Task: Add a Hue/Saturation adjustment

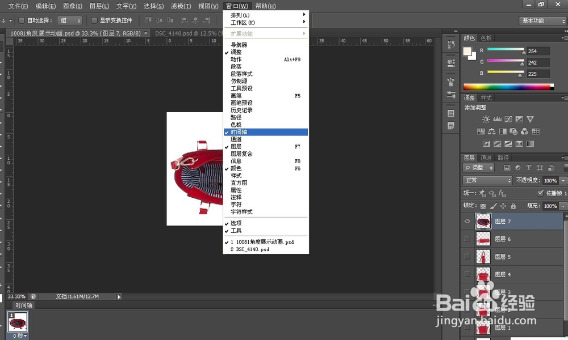Action: click(x=481, y=131)
